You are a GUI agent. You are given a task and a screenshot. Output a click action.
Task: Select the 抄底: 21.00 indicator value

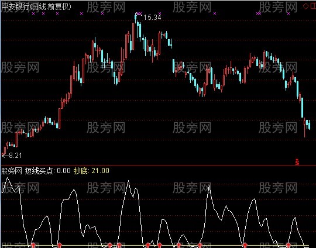[91, 171]
